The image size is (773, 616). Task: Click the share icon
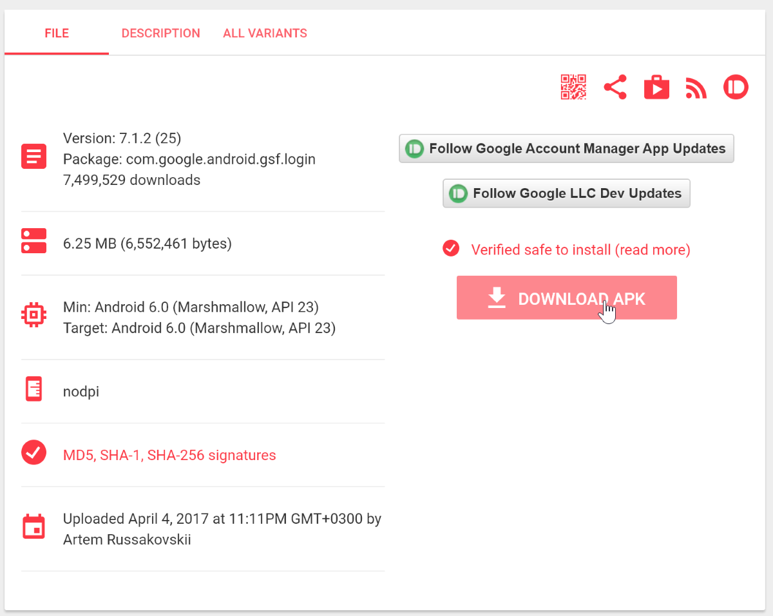pos(615,87)
